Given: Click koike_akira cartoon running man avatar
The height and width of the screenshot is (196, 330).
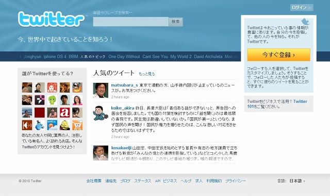Looking at the screenshot, I should click(x=101, y=113).
